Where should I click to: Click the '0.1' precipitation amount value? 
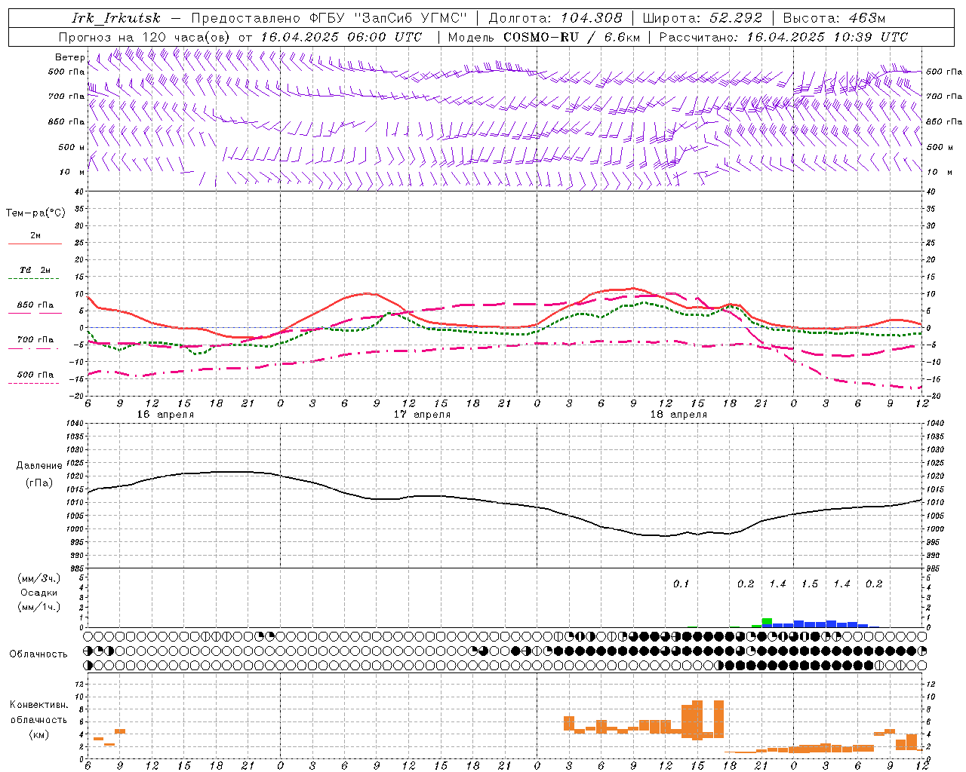click(x=681, y=584)
